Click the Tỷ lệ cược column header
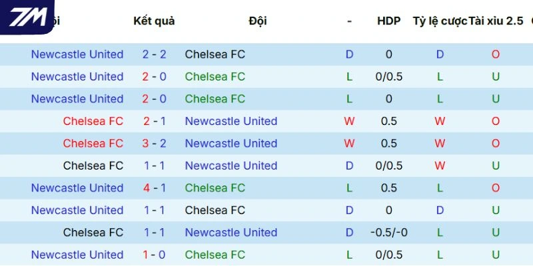533x266 pixels. click(x=440, y=21)
